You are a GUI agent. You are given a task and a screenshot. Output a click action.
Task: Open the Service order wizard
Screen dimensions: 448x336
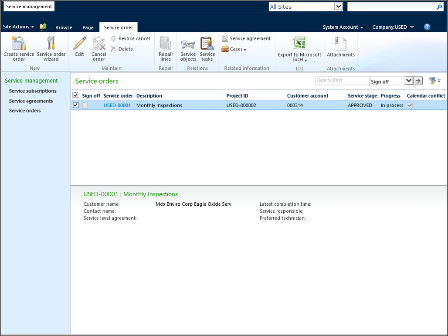point(51,44)
